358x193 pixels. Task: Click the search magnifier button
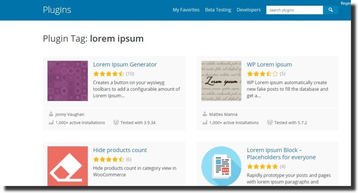coord(331,10)
